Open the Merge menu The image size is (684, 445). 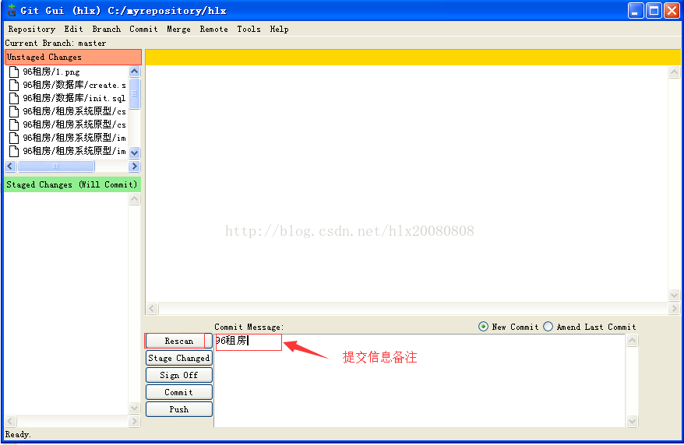click(x=178, y=29)
